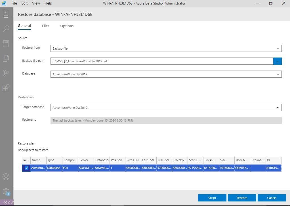Click the Script button
290x206 pixels.
[212, 198]
